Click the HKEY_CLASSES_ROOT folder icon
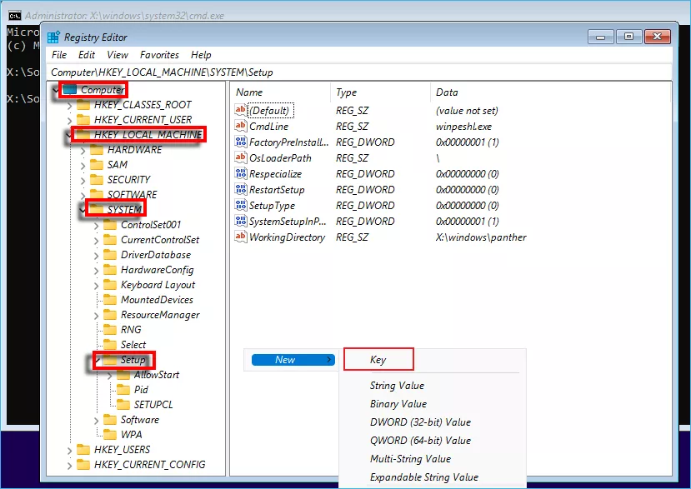Image resolution: width=691 pixels, height=489 pixels. [83, 105]
